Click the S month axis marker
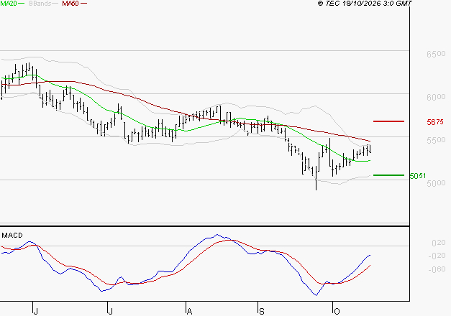The height and width of the screenshot is (316, 451). click(261, 312)
